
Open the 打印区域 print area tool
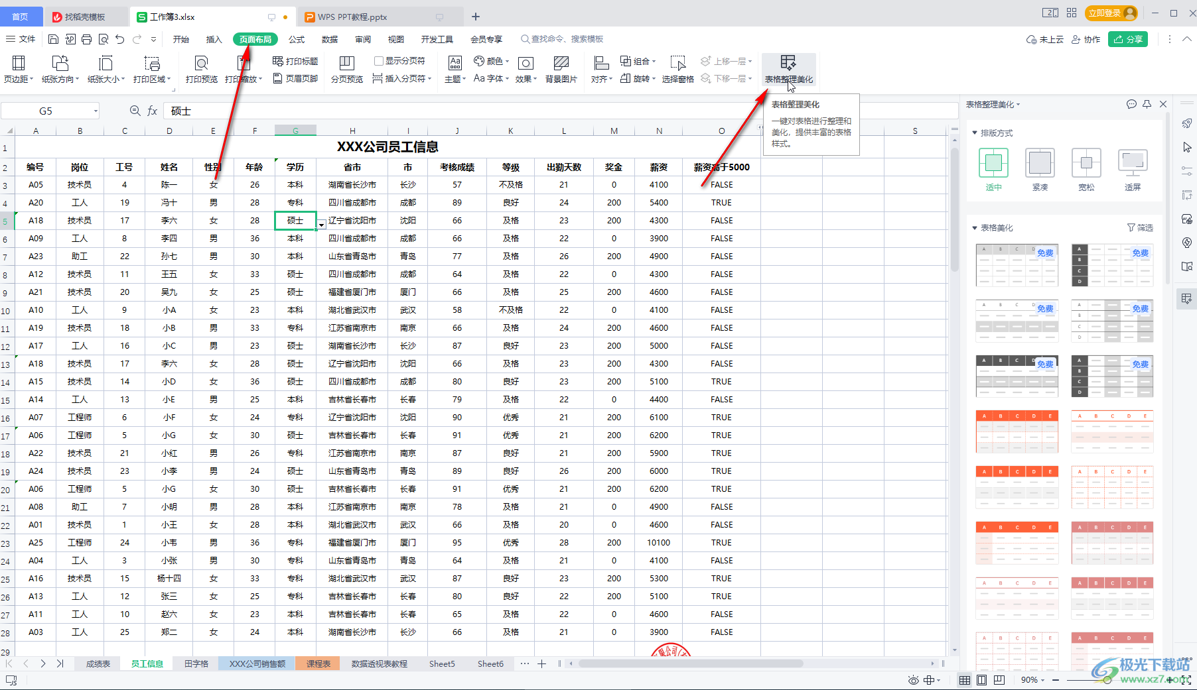[x=152, y=70]
